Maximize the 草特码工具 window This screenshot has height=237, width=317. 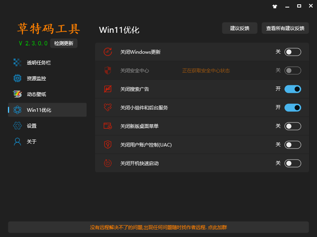coord(299,6)
